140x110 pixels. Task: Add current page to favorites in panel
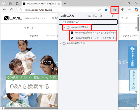point(89,16)
